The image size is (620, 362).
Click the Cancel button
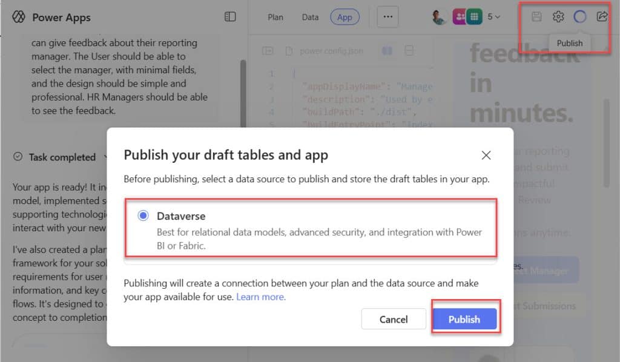[x=394, y=319]
